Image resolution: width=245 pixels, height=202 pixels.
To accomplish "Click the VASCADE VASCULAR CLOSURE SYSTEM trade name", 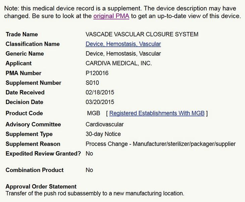I will [142, 34].
